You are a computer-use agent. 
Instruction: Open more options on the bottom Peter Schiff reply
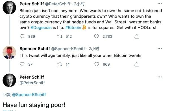coord(160,77)
